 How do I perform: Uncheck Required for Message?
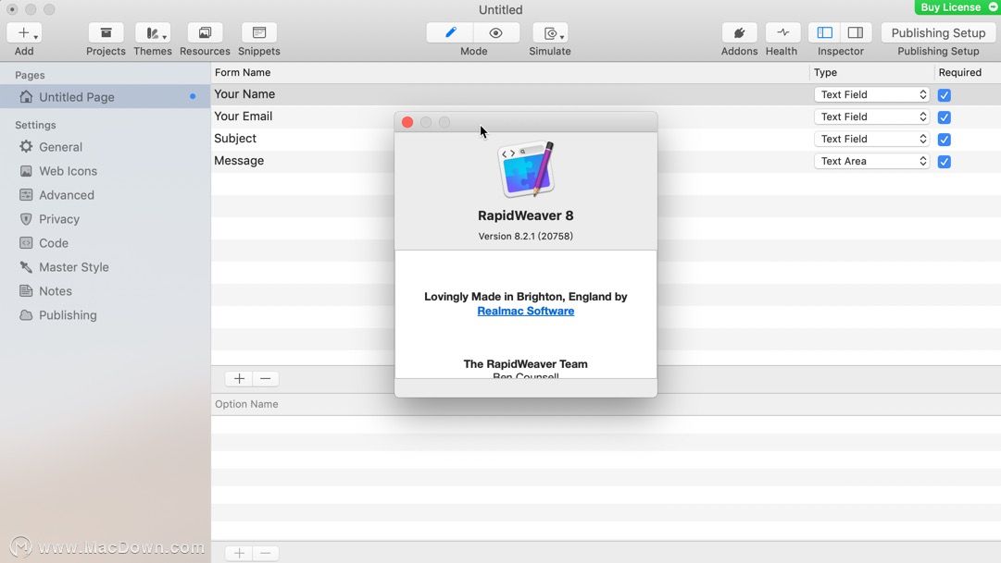click(945, 162)
